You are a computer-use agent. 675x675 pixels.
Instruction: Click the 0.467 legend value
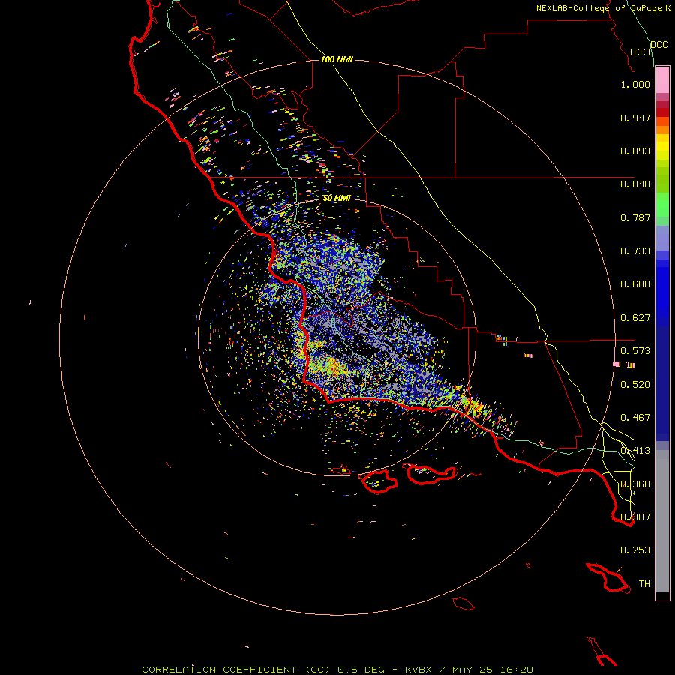click(x=635, y=418)
